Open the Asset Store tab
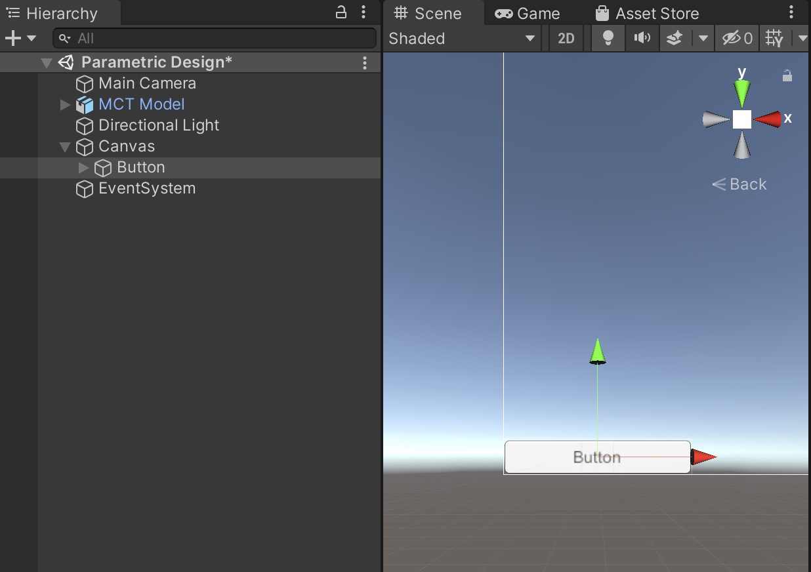 [x=647, y=13]
